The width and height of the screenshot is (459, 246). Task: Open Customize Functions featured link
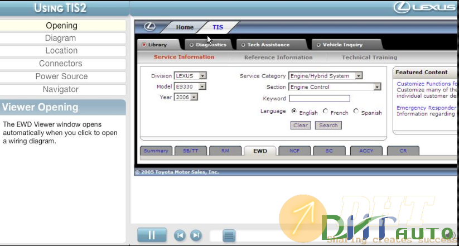click(426, 84)
